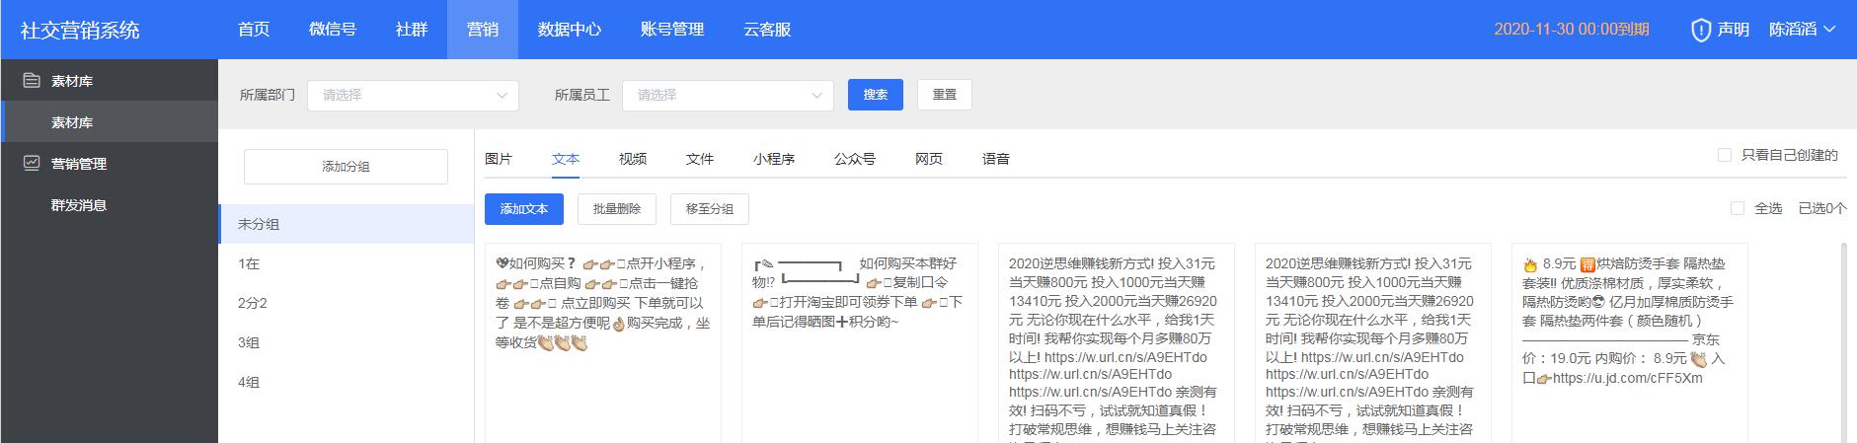Click the 营销管理 chart icon in sidebar
Screen dimensions: 1857x443
[32, 163]
